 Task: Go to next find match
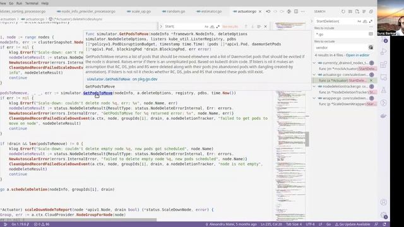click(252, 26)
